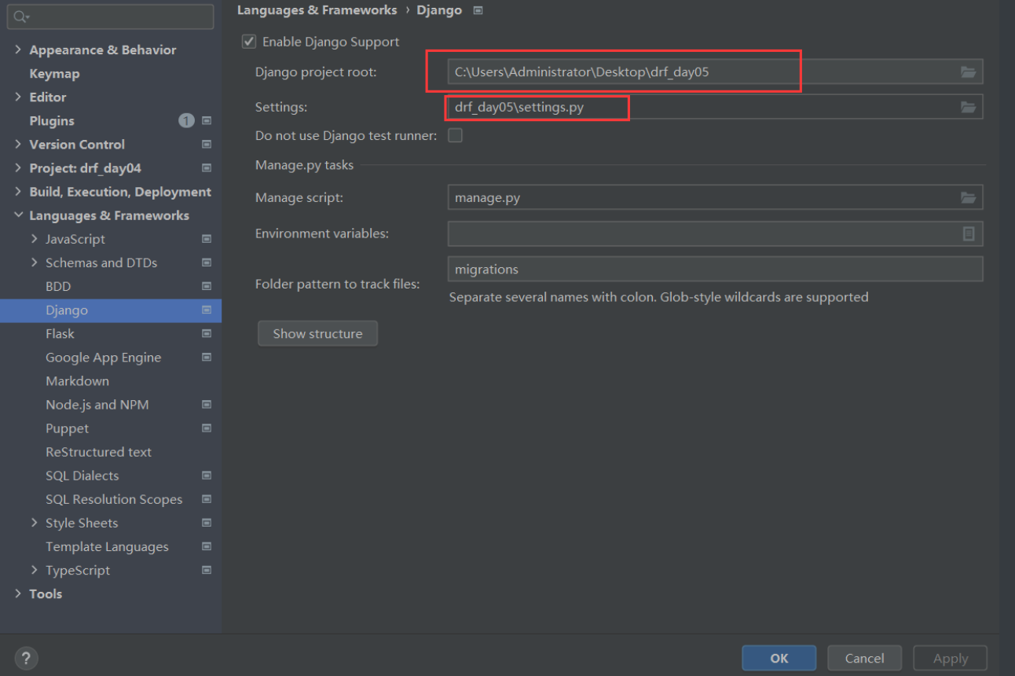
Task: Click the Manage script field with manage.py
Action: click(x=715, y=198)
